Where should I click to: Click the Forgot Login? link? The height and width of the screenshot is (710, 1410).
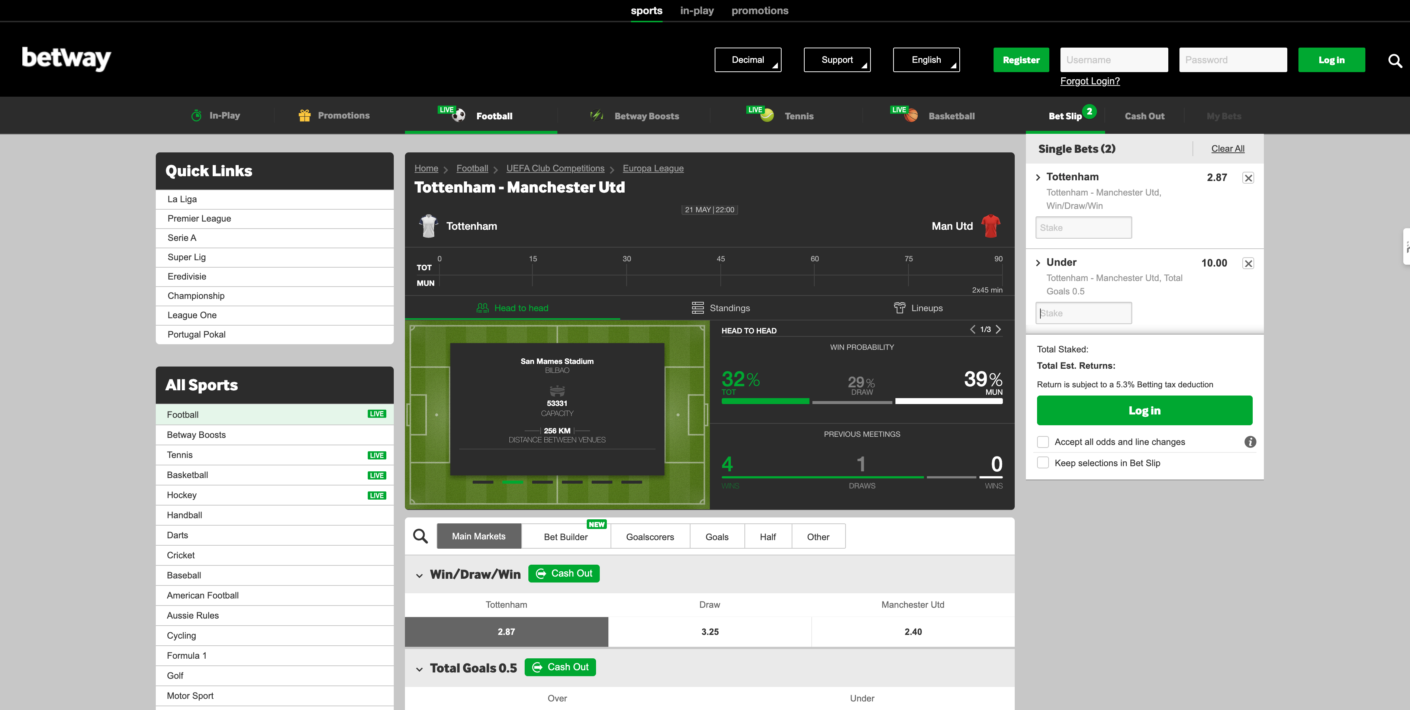(x=1090, y=81)
